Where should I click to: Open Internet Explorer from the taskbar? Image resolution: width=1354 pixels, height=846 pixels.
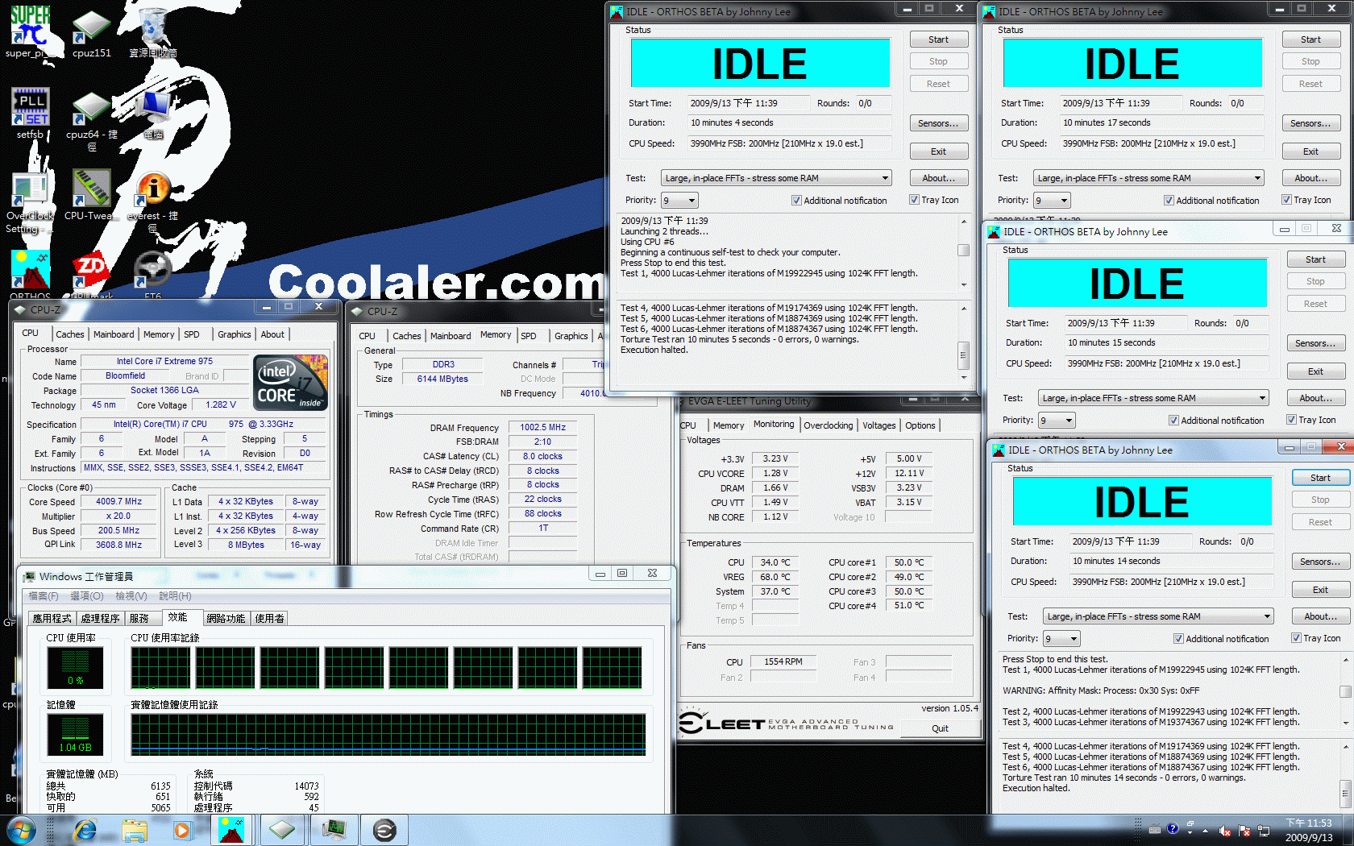click(x=85, y=830)
